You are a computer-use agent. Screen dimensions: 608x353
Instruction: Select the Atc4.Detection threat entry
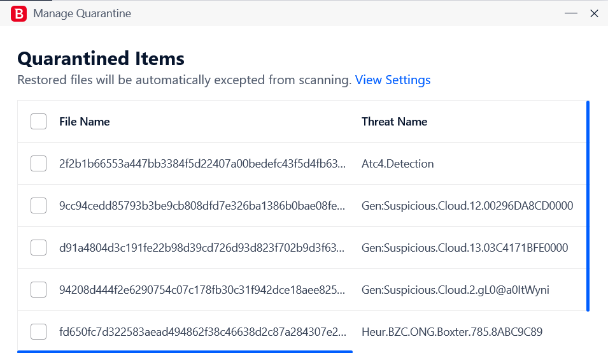point(397,164)
